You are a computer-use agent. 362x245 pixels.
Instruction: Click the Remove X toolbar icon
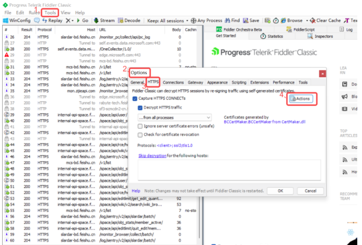click(68, 20)
